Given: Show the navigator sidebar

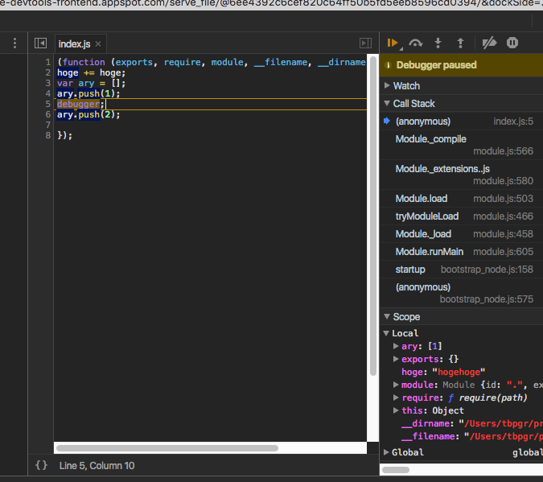Looking at the screenshot, I should click(40, 43).
